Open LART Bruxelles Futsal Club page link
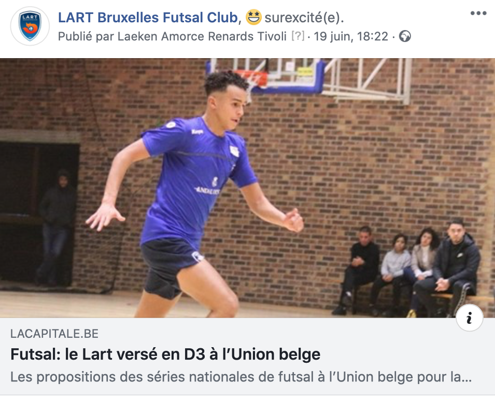The width and height of the screenshot is (495, 397). click(x=148, y=17)
